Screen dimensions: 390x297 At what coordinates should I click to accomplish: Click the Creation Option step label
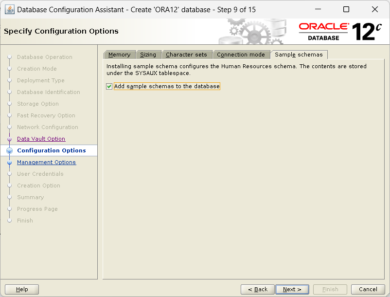tap(38, 186)
